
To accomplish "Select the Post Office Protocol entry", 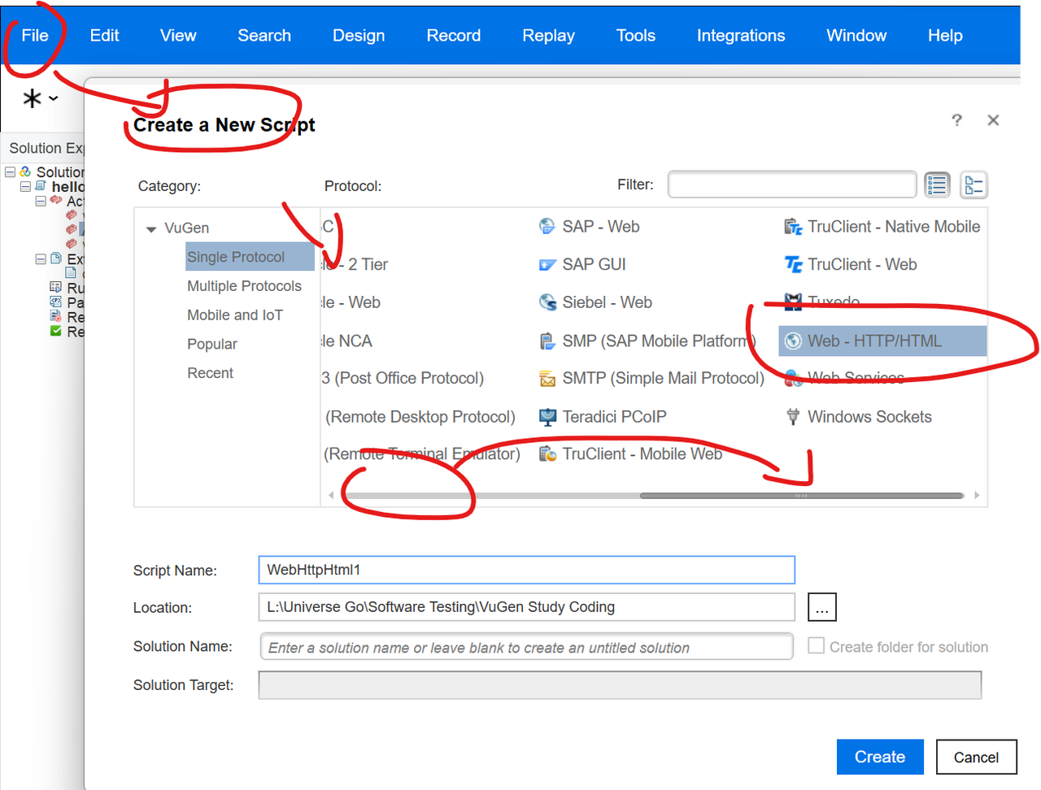I will point(403,379).
